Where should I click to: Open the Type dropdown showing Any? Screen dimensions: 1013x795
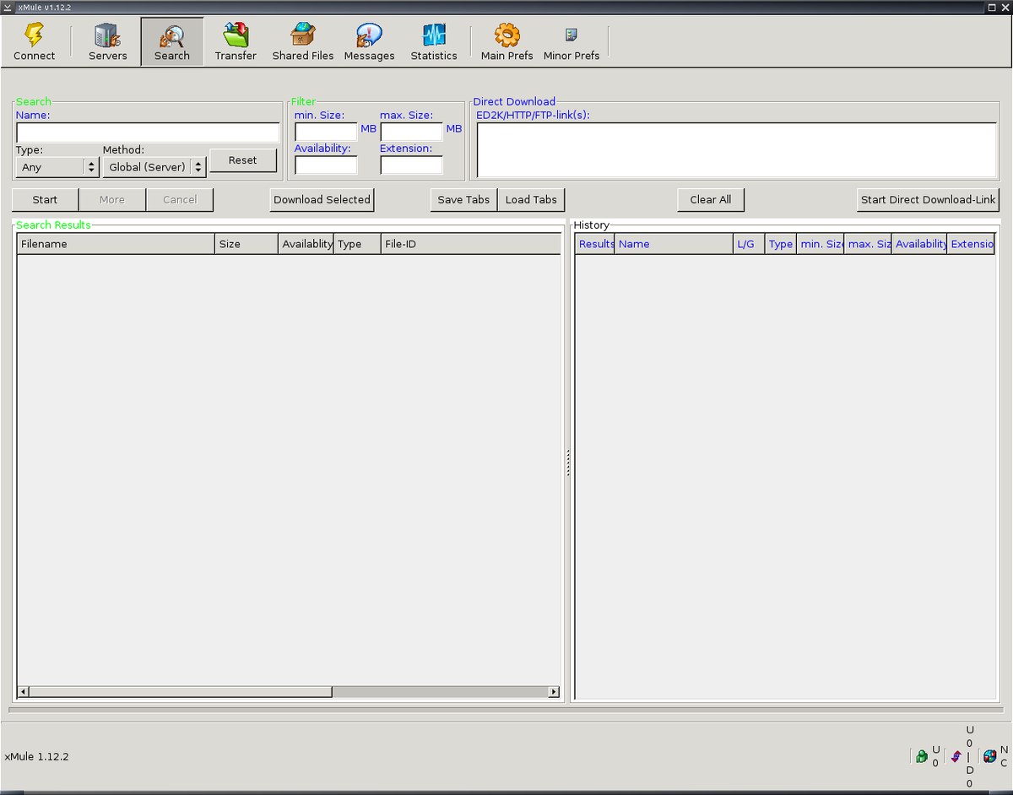click(x=57, y=167)
